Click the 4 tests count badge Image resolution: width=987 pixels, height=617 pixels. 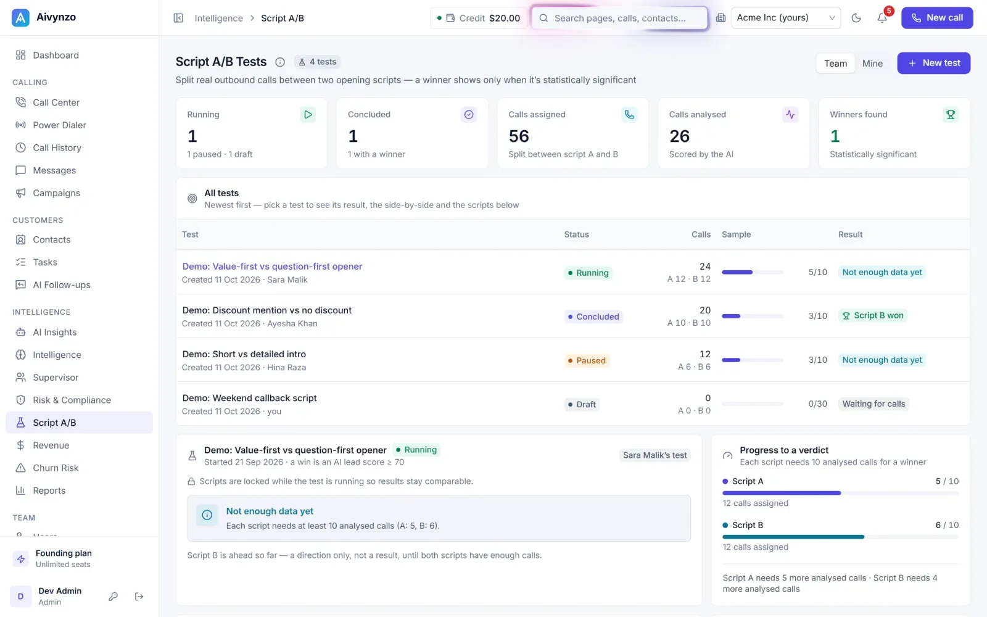tap(317, 62)
